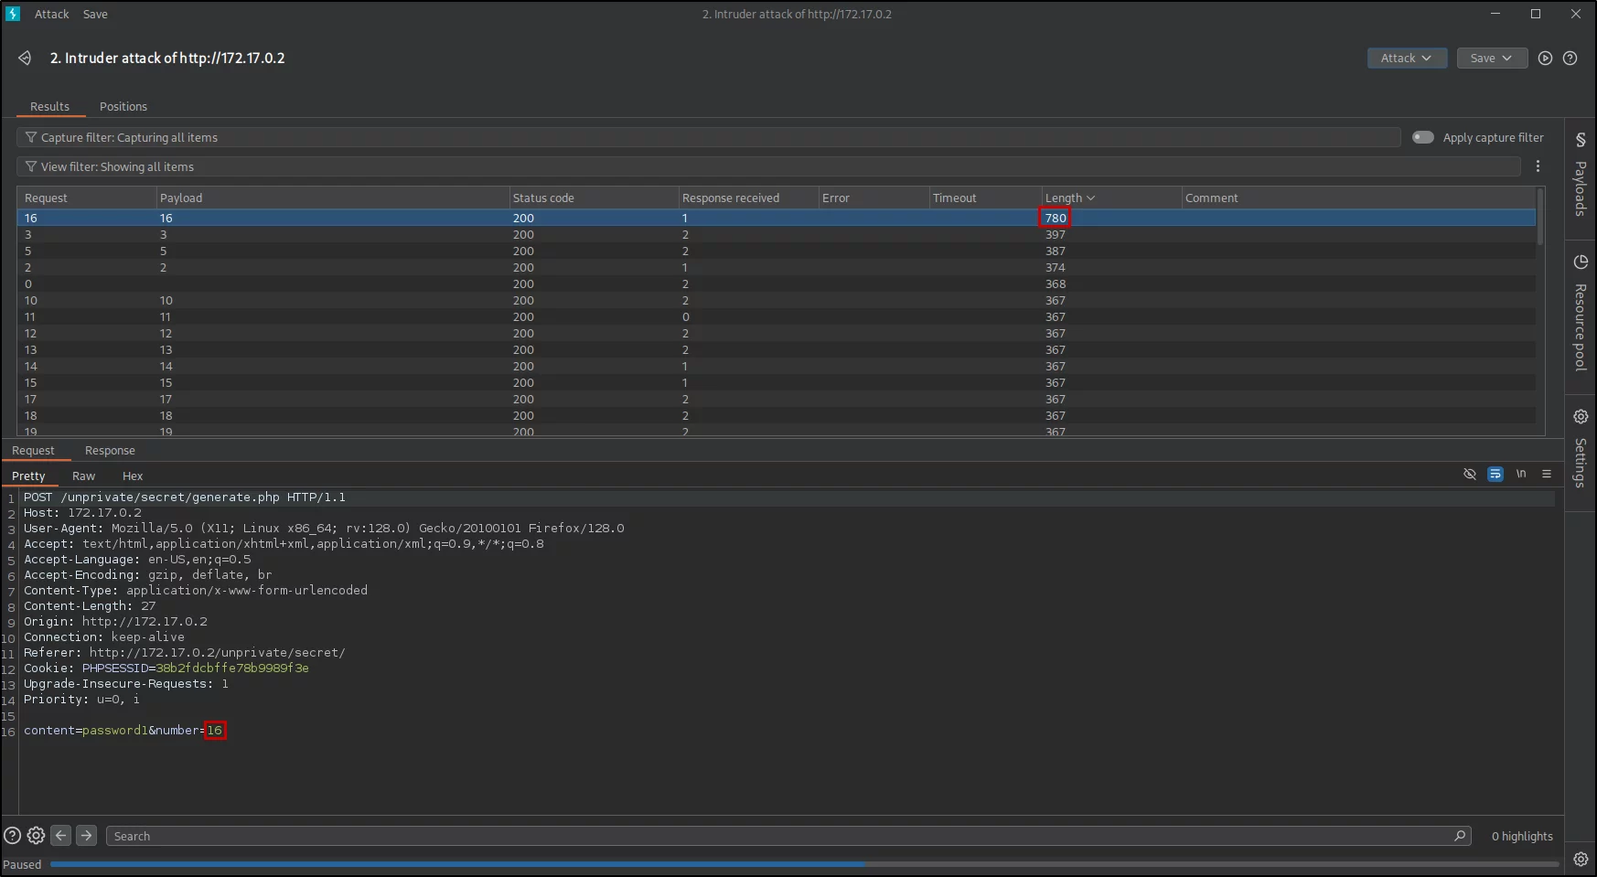The width and height of the screenshot is (1597, 877).
Task: Switch to Pretty view tab
Action: point(28,476)
